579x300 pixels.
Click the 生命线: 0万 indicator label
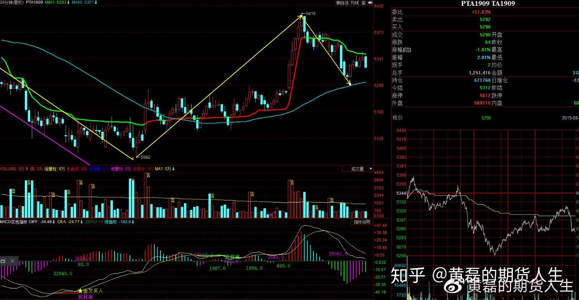[x=77, y=169]
